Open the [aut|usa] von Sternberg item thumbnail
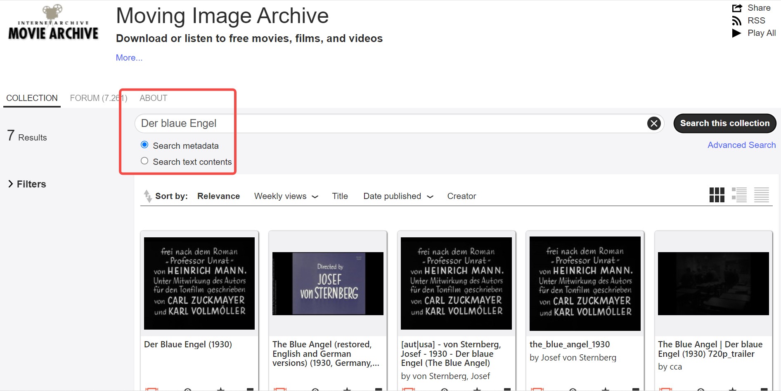Viewport: 781px width, 391px height. click(456, 283)
